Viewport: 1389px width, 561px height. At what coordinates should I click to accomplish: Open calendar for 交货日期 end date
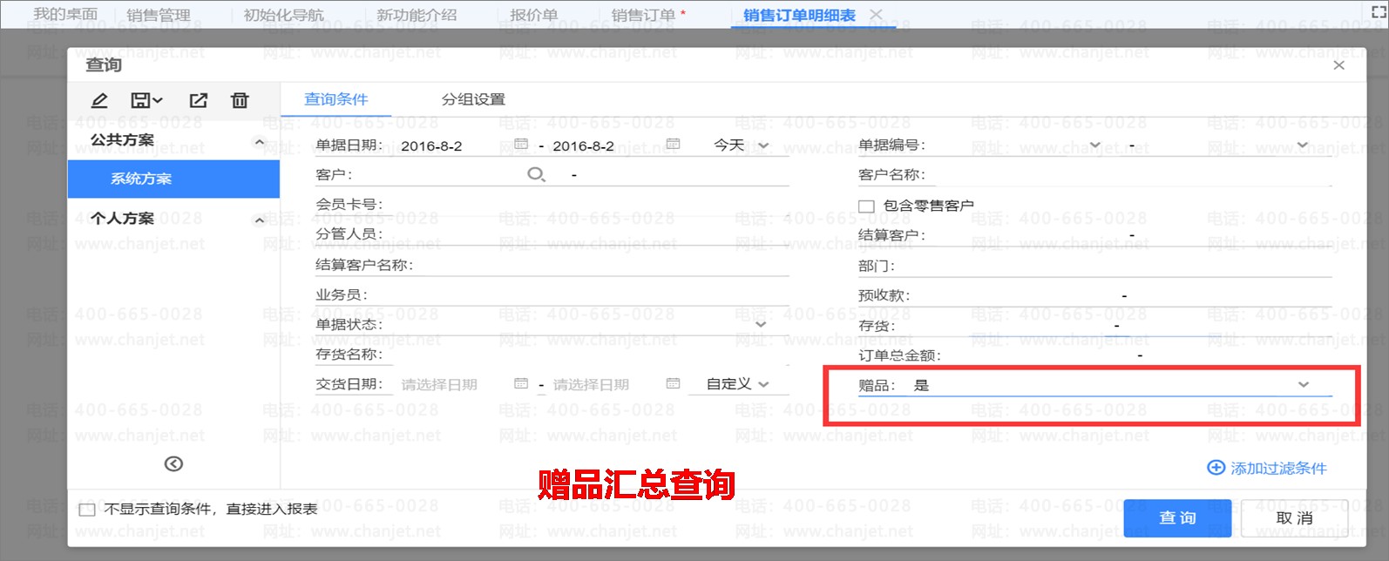pyautogui.click(x=673, y=383)
